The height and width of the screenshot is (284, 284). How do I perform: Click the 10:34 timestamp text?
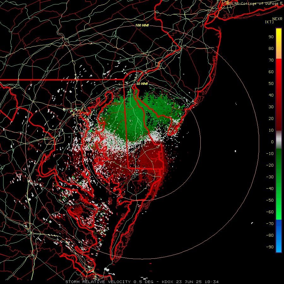click(211, 282)
